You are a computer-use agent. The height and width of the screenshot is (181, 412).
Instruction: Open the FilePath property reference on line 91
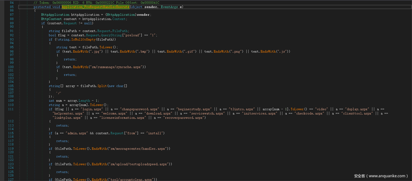click(x=120, y=31)
